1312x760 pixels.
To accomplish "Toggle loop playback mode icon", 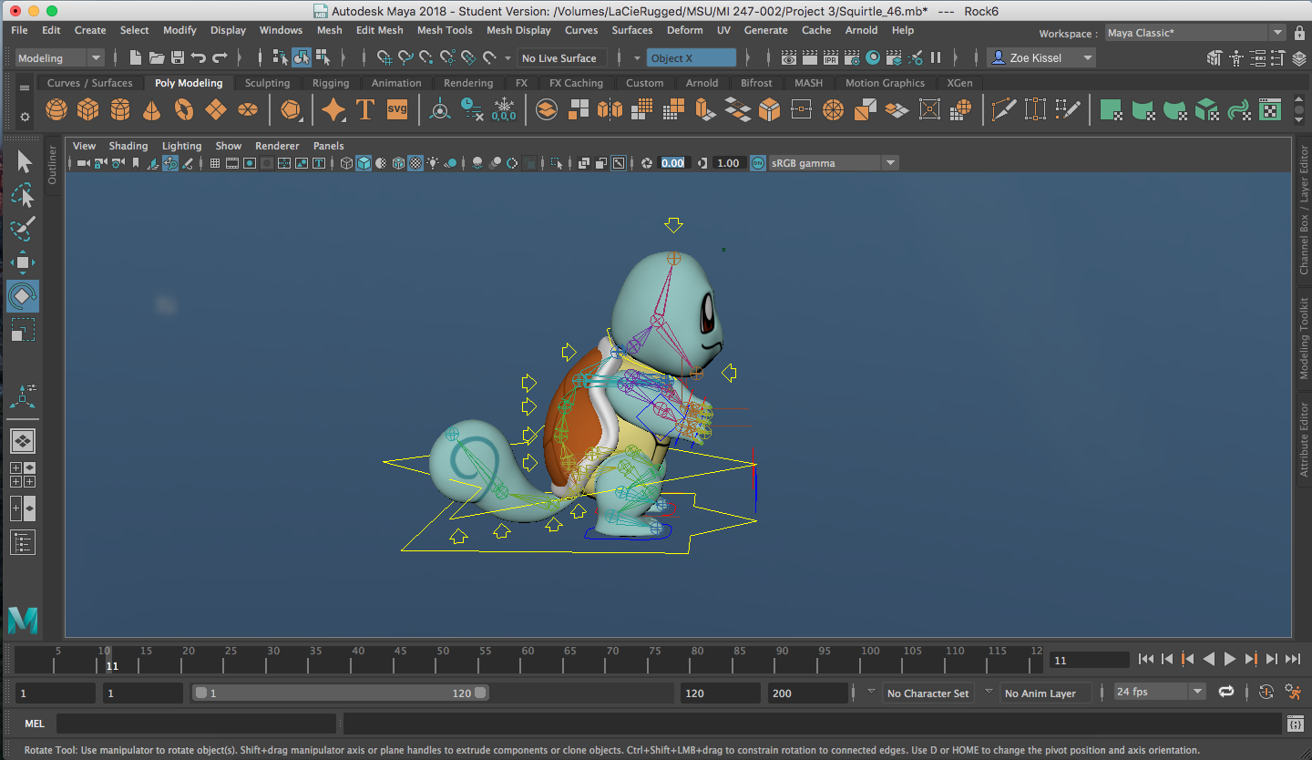I will pyautogui.click(x=1226, y=692).
